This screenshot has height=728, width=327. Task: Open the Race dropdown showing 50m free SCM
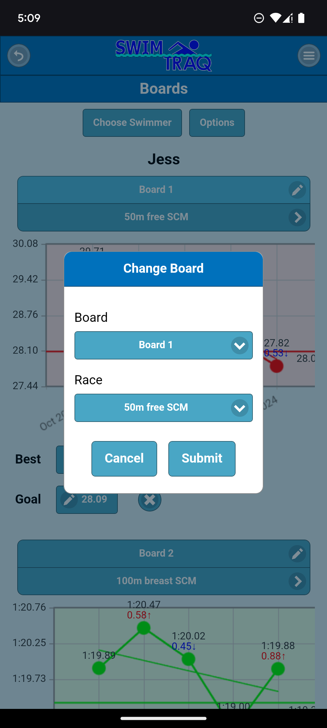tap(163, 408)
